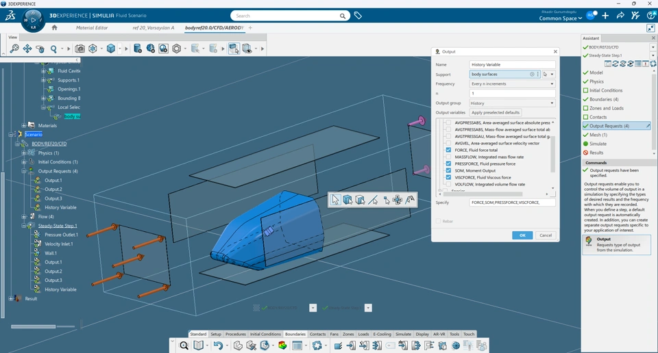Open the Simulate tab in bottom bar
This screenshot has height=353, width=658.
(x=403, y=334)
